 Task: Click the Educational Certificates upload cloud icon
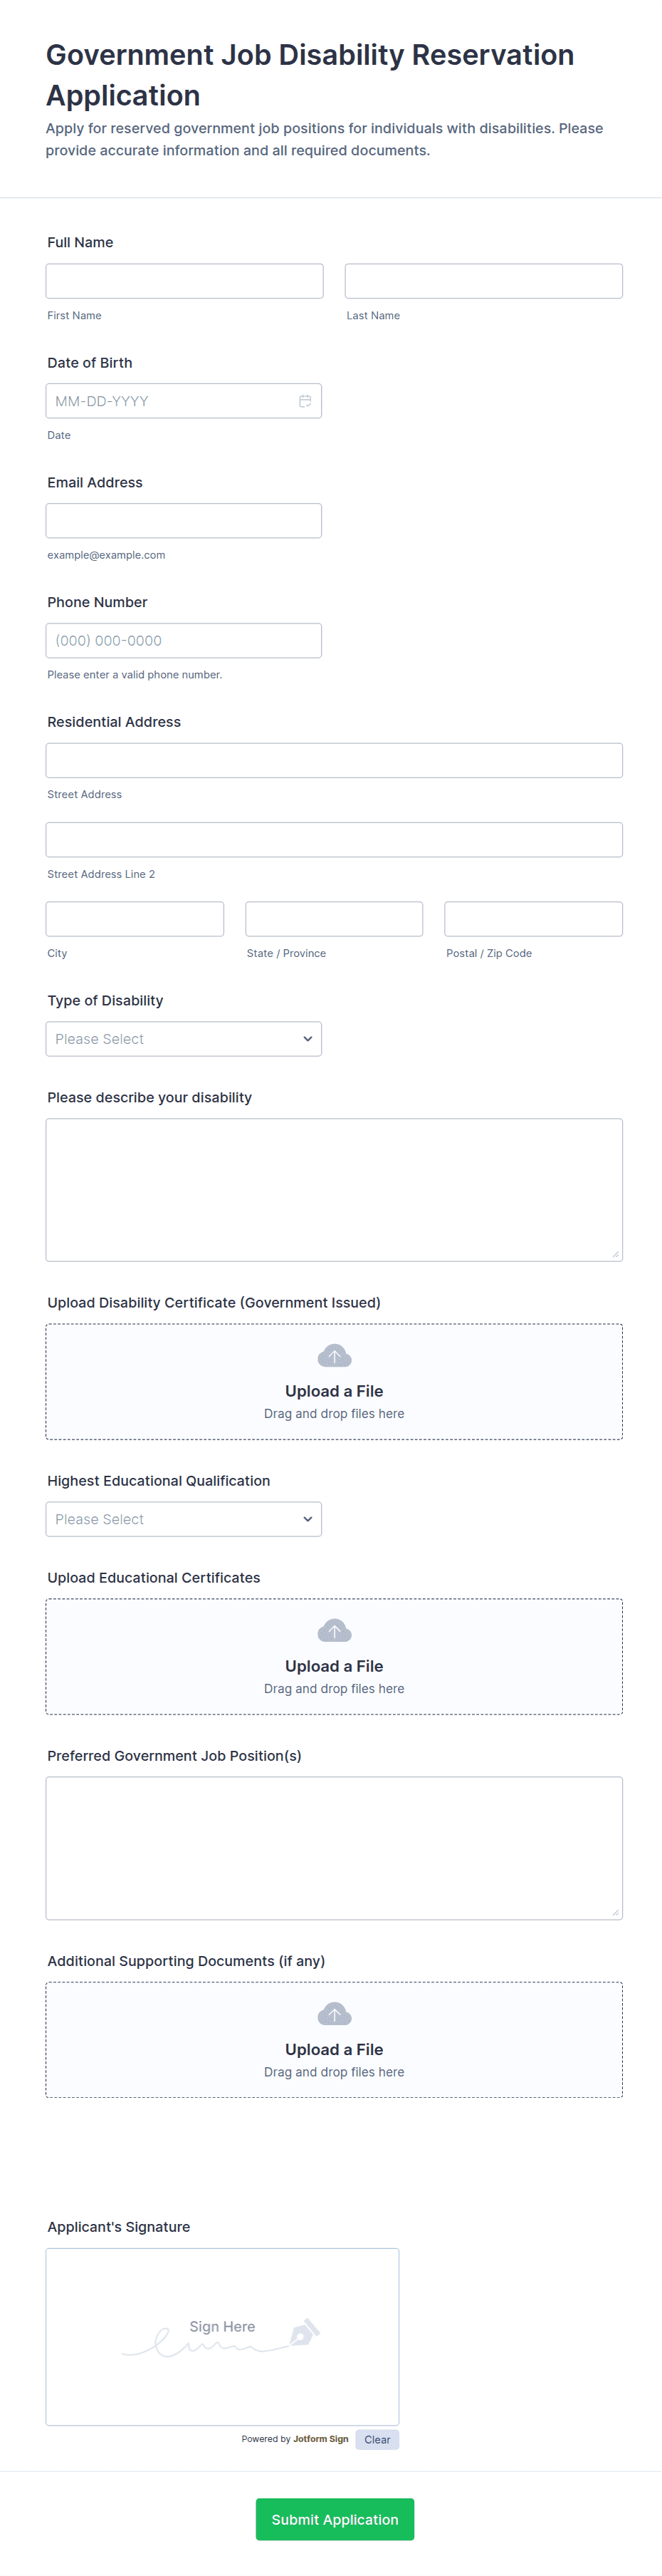click(x=334, y=1631)
